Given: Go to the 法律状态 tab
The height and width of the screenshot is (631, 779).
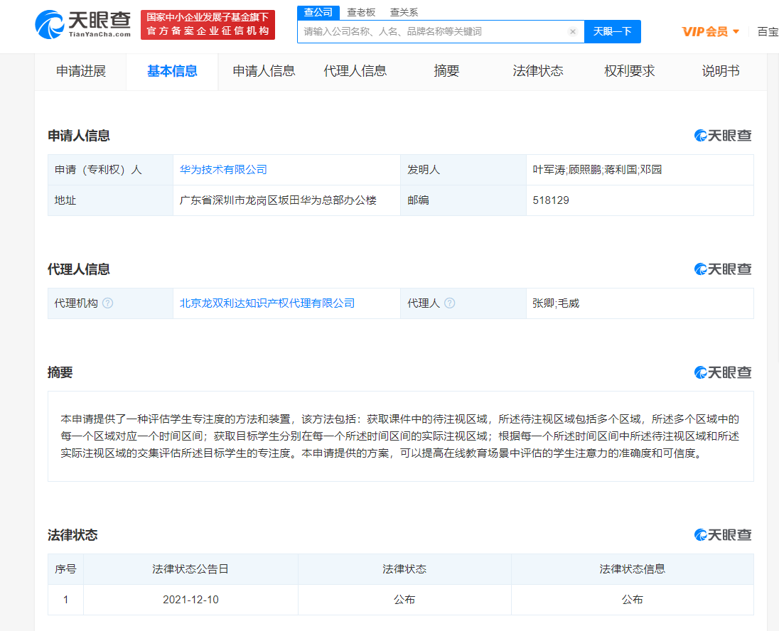Looking at the screenshot, I should [538, 71].
